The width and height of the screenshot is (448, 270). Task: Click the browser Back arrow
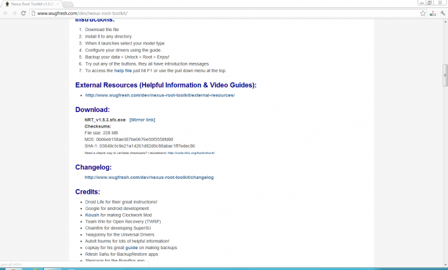coord(5,13)
